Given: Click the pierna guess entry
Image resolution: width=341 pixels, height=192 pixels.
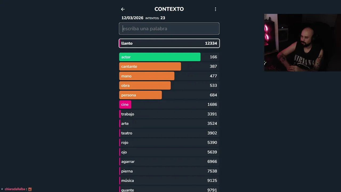Looking at the screenshot, I should (x=169, y=171).
